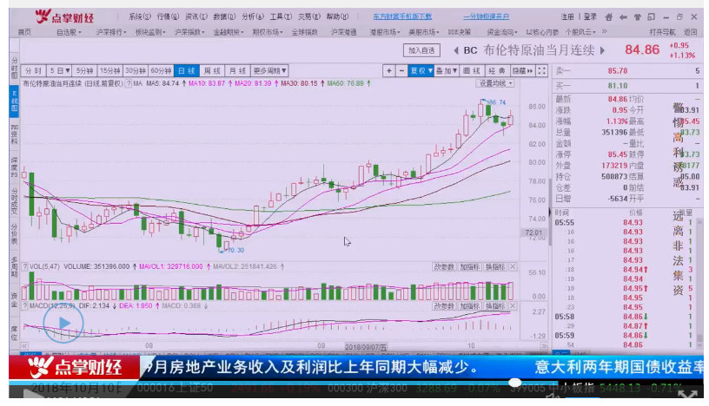Open the 设置均线 dropdown

click(x=495, y=83)
